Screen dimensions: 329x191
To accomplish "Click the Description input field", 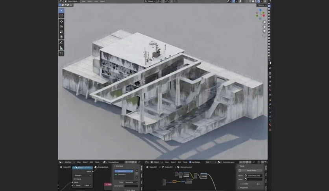I will (x=131, y=186).
